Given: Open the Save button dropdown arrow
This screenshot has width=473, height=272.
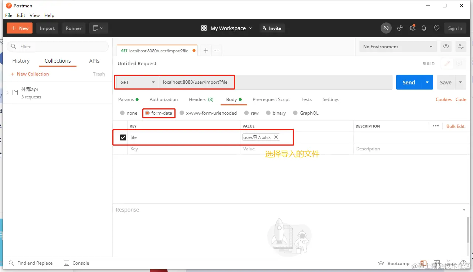Looking at the screenshot, I should (x=460, y=82).
